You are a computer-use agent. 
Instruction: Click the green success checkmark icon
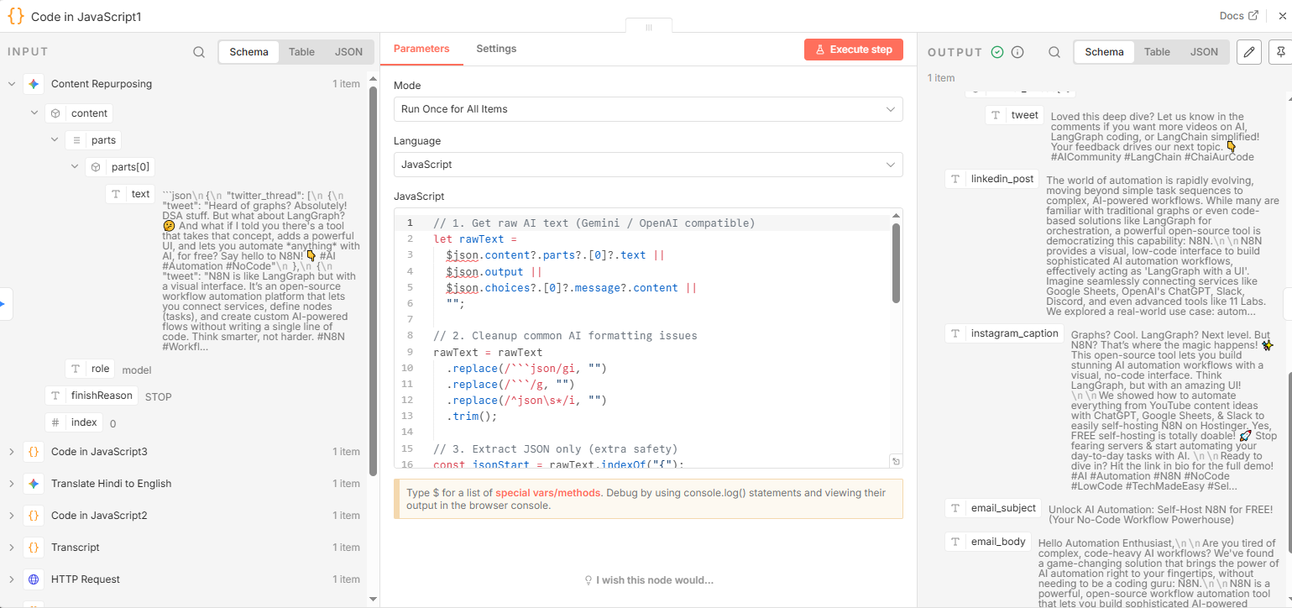(997, 52)
